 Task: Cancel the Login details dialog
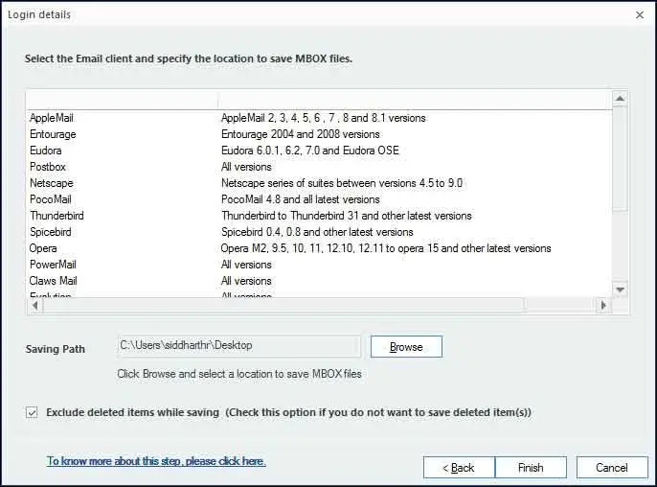tap(612, 467)
